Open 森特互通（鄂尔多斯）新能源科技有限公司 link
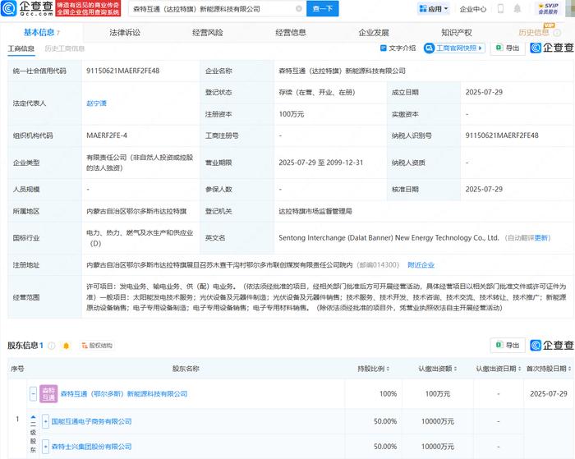The height and width of the screenshot is (459, 575). 124,394
